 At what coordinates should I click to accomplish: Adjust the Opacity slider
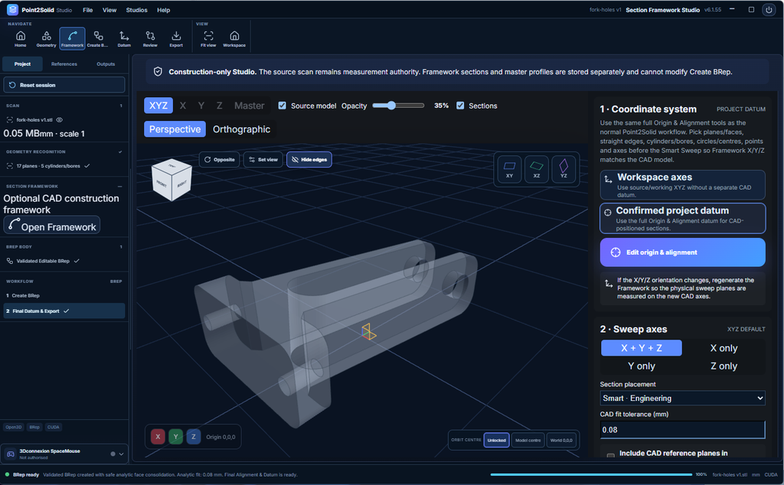click(398, 106)
